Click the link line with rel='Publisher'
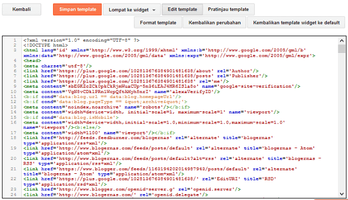Image resolution: width=348 pixels, height=200 pixels. 146,76
